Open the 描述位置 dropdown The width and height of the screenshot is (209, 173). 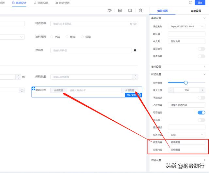pyautogui.click(x=186, y=135)
